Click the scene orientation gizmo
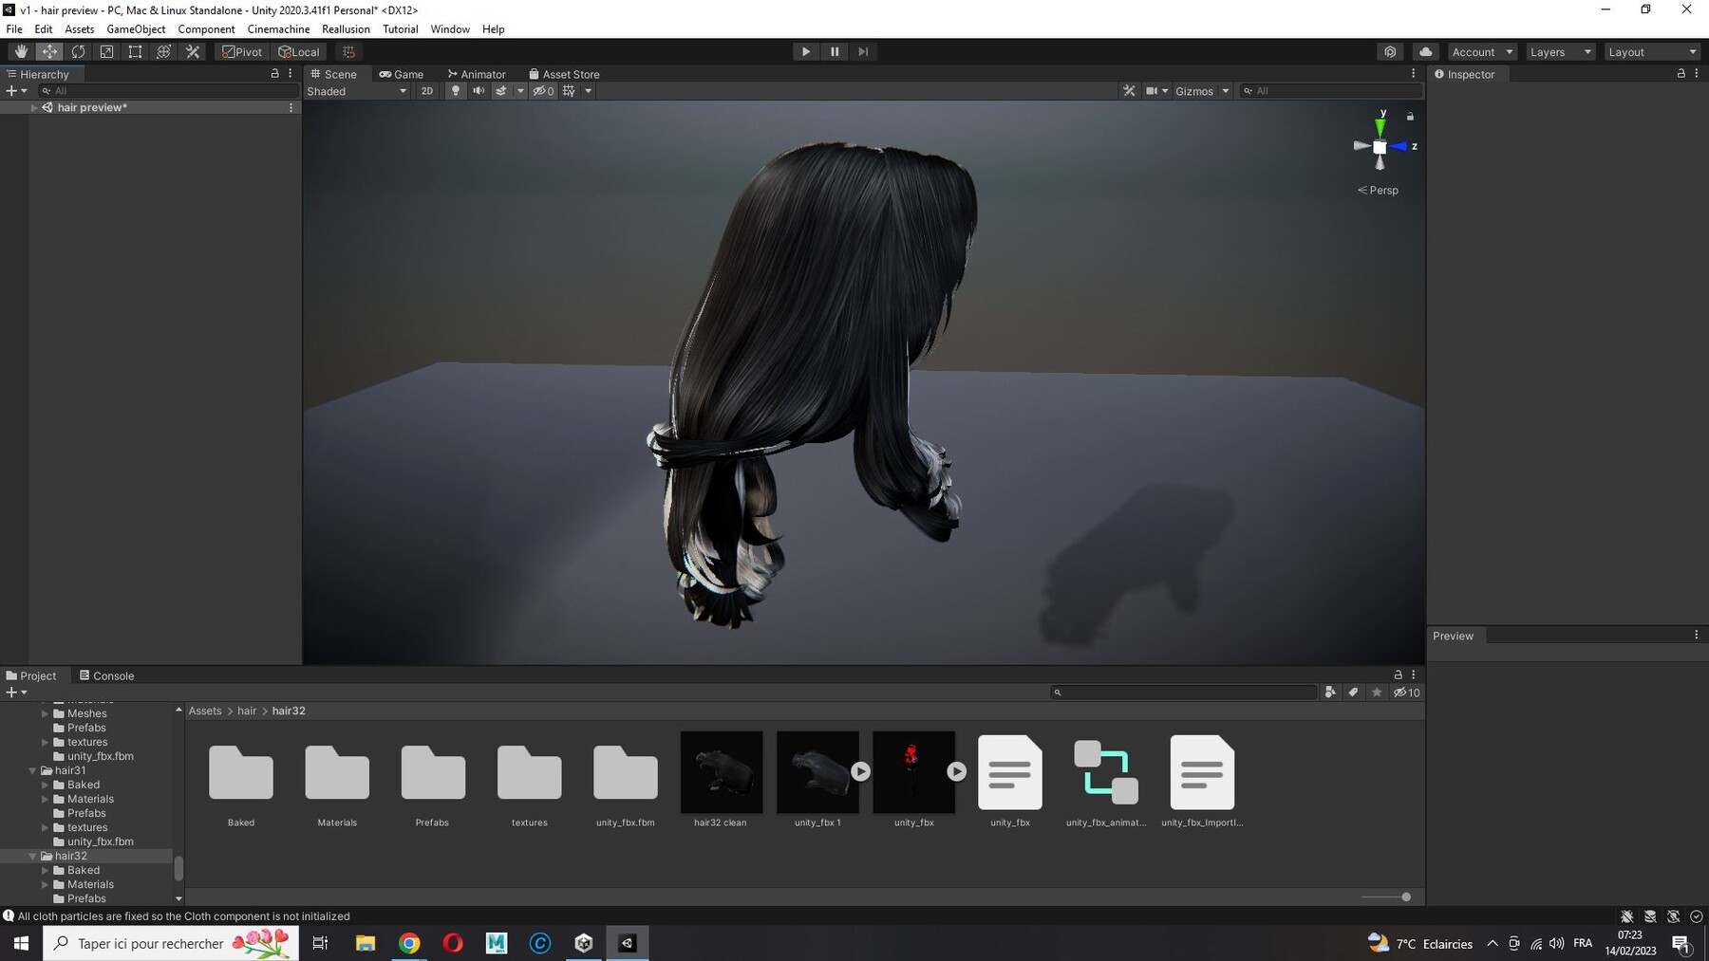The width and height of the screenshot is (1709, 961). (1380, 146)
